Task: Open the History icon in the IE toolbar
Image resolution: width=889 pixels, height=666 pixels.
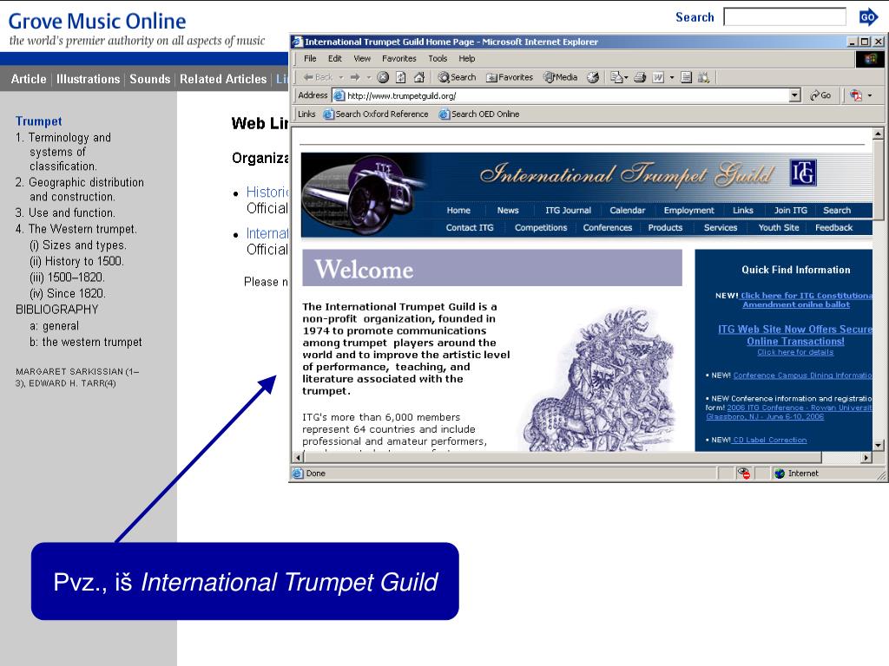Action: tap(592, 77)
